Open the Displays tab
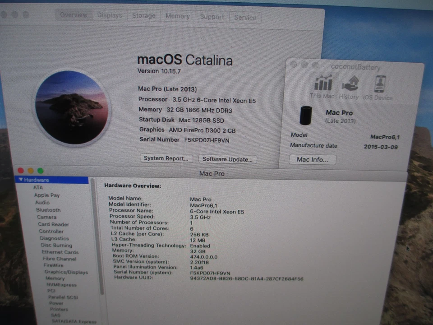433x325 pixels. (x=110, y=15)
